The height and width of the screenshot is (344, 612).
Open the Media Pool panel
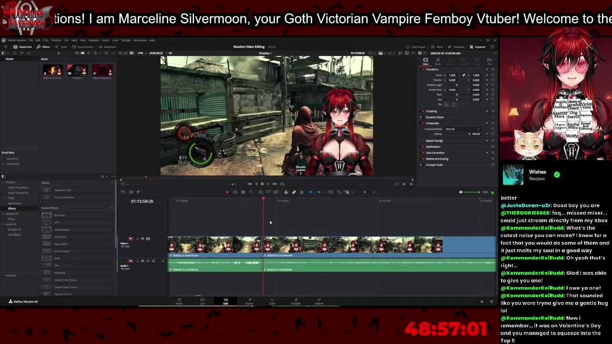23,47
